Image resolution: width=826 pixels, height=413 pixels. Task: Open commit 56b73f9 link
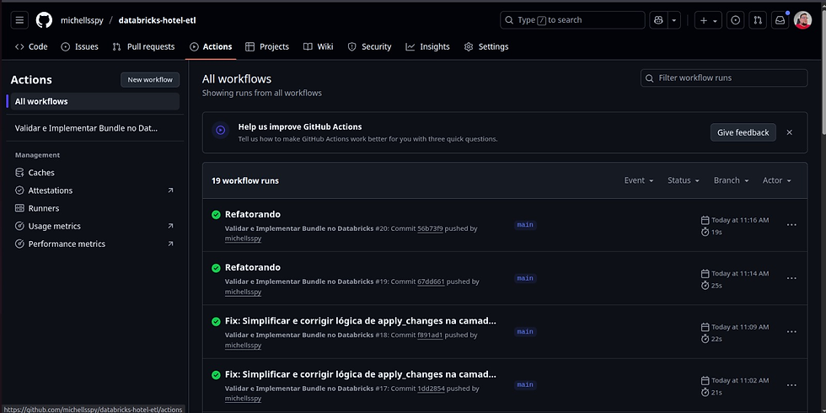[430, 228]
